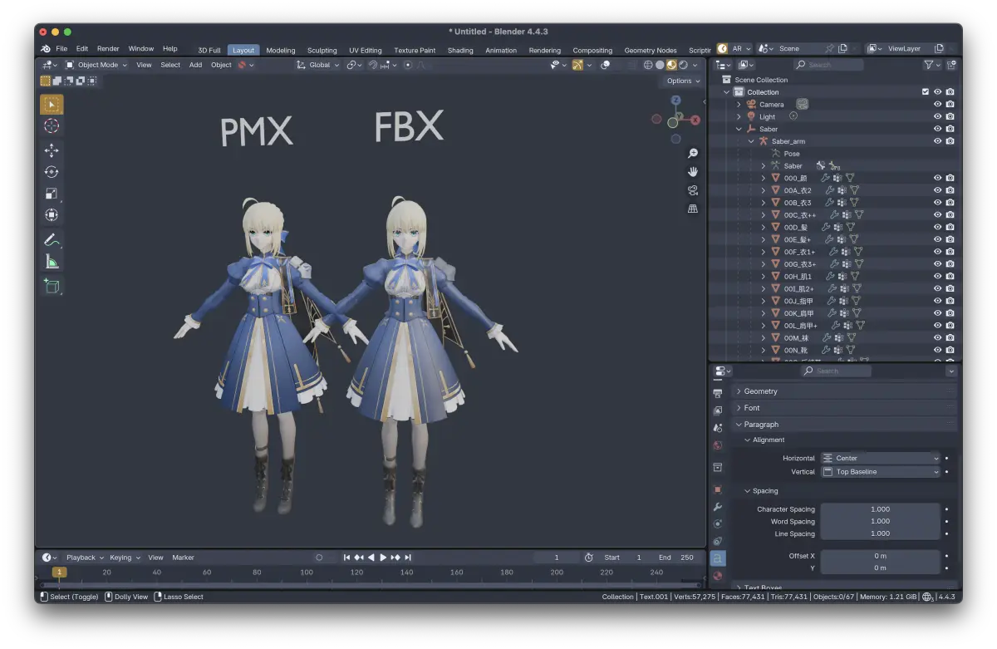Open the Object Data font tab
997x649 pixels.
[x=718, y=558]
